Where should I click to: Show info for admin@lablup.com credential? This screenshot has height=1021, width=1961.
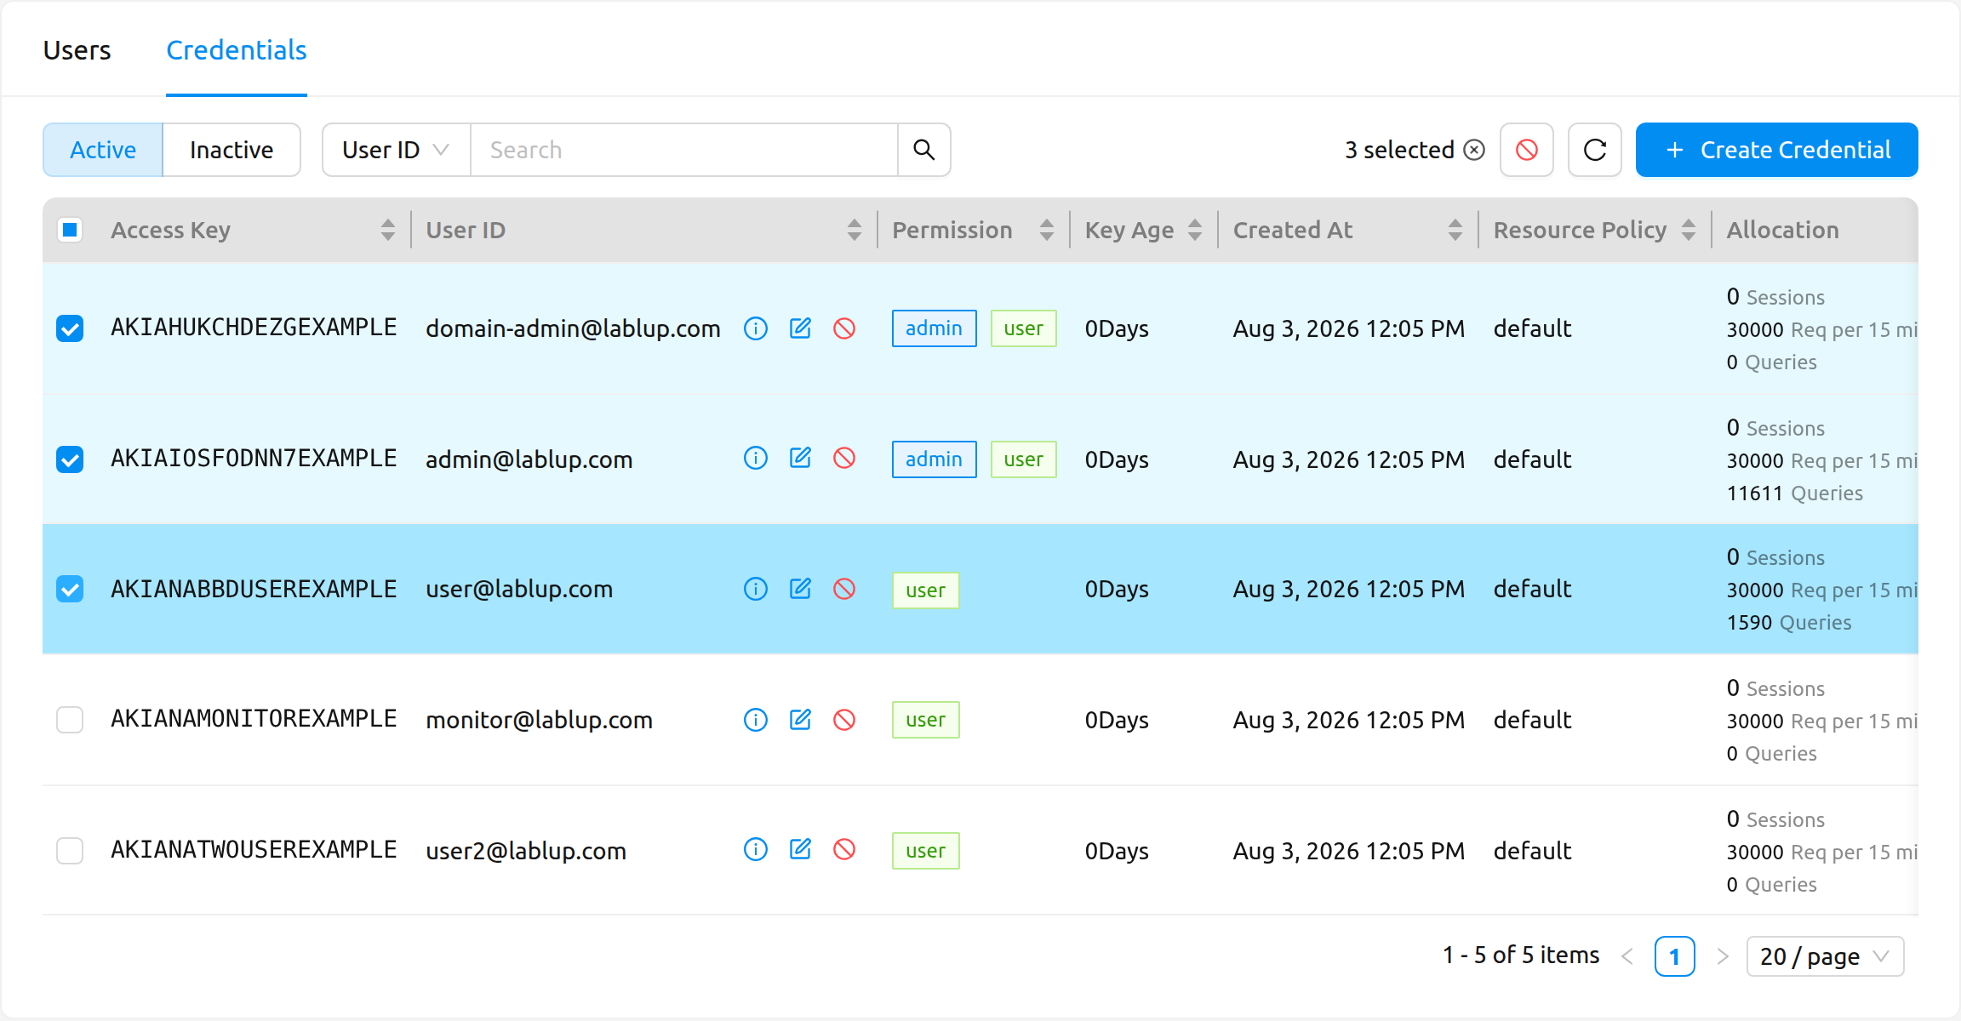tap(755, 459)
